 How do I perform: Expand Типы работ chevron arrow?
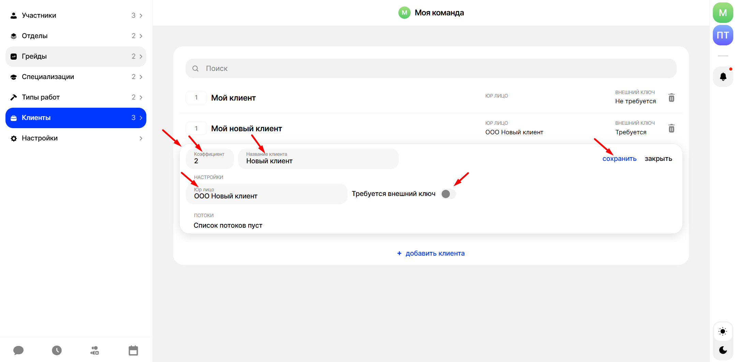click(x=141, y=97)
